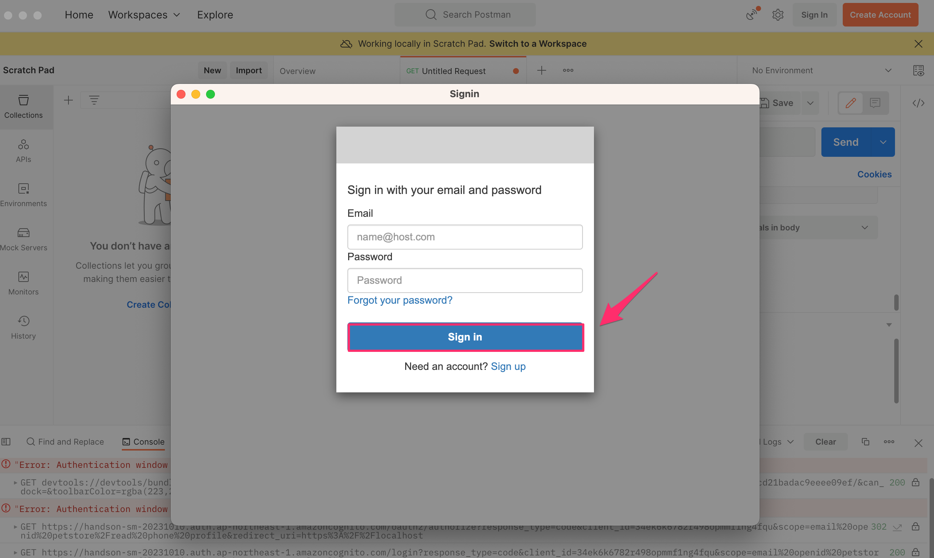Open the Cookies link
The height and width of the screenshot is (558, 934).
(874, 174)
